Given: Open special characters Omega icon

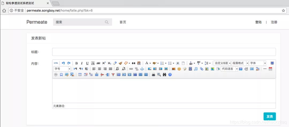Looking at the screenshot, I should [61, 75].
